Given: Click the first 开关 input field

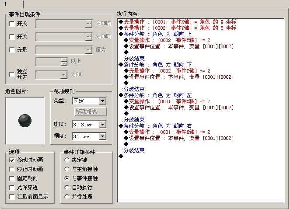Looking at the screenshot, I should click(61, 24).
